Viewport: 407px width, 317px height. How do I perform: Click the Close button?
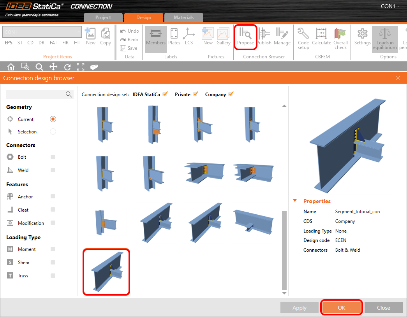383,308
